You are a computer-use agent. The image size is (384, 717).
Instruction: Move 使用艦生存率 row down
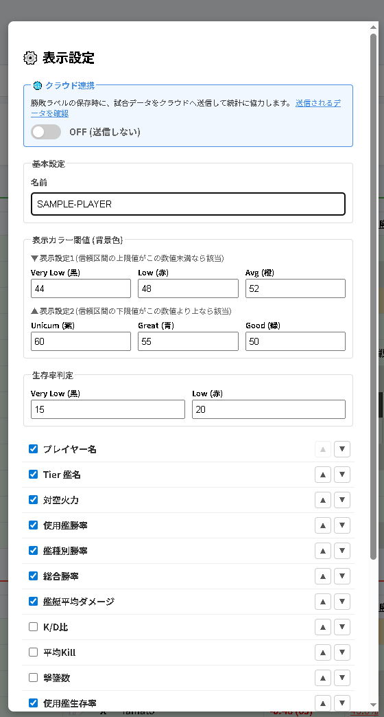click(342, 703)
